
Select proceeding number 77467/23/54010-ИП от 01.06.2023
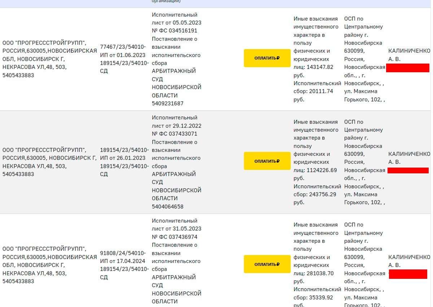[123, 51]
